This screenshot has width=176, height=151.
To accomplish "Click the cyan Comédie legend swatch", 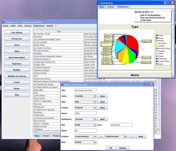I will pyautogui.click(x=157, y=51).
